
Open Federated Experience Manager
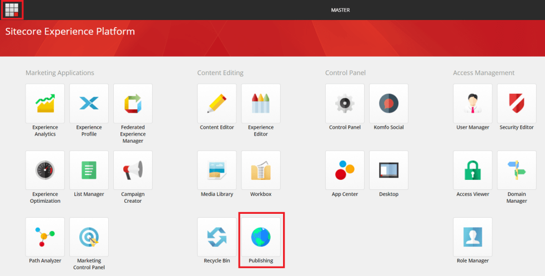pyautogui.click(x=133, y=103)
